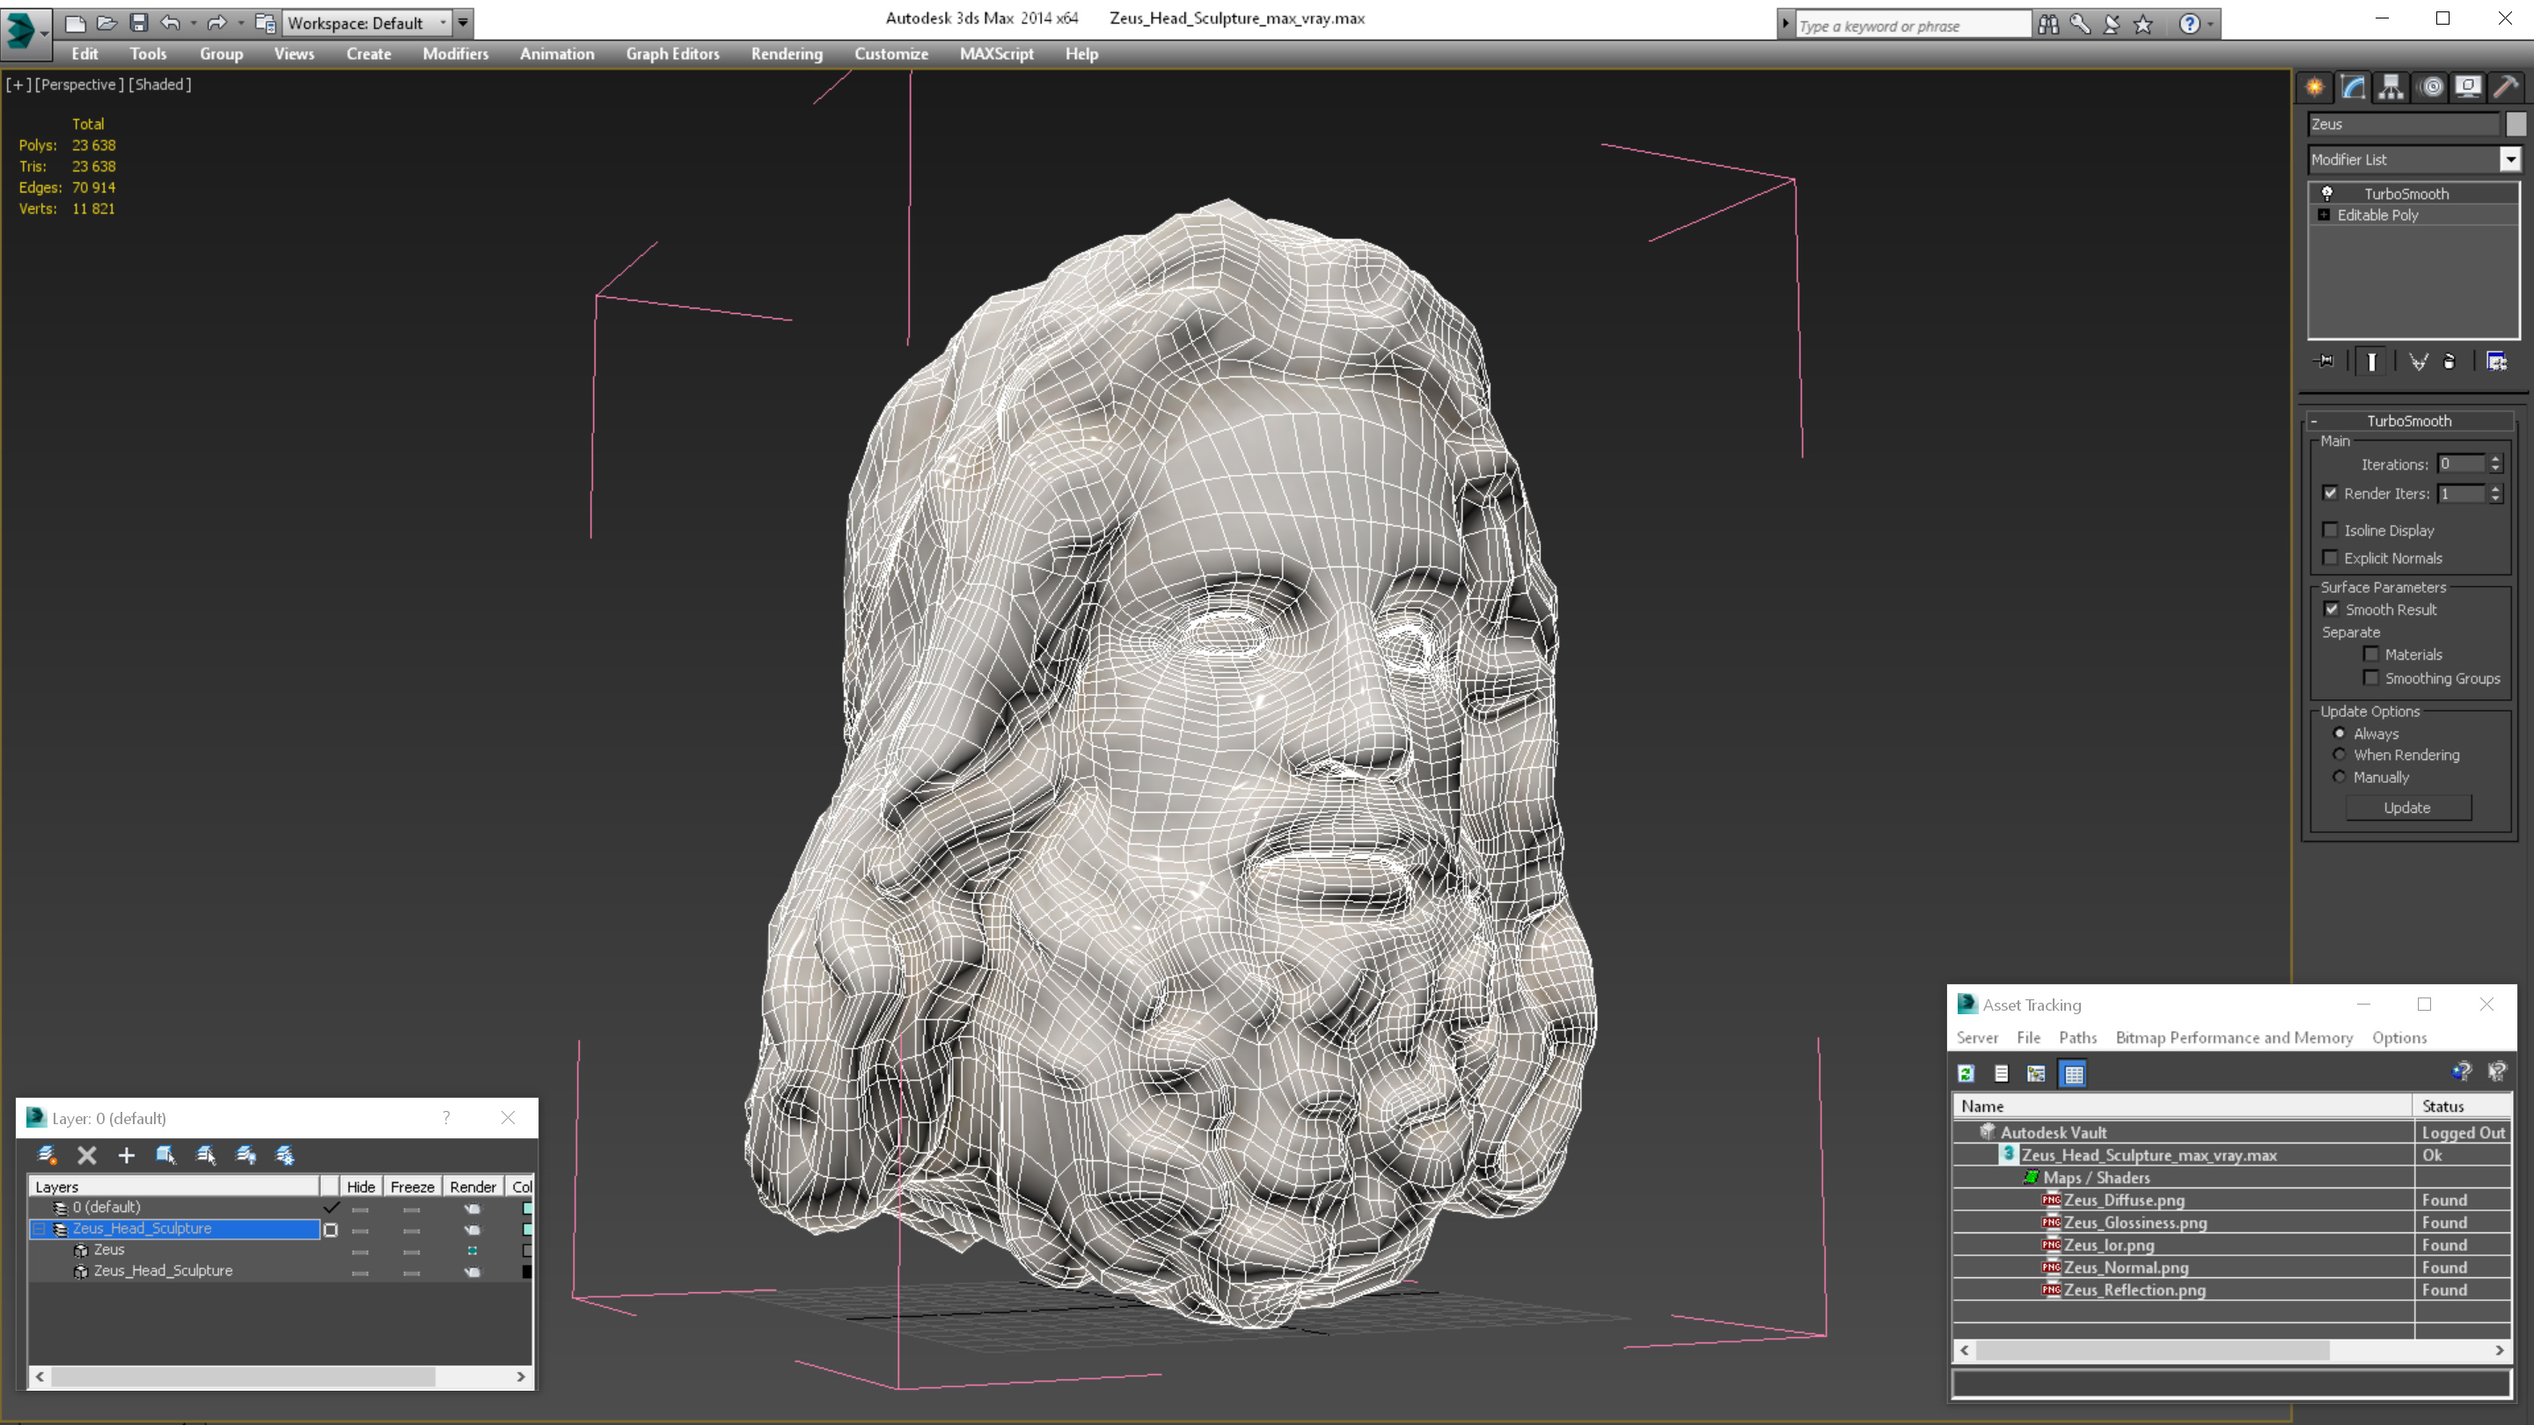Click the Undo arrow icon

pyautogui.click(x=170, y=23)
